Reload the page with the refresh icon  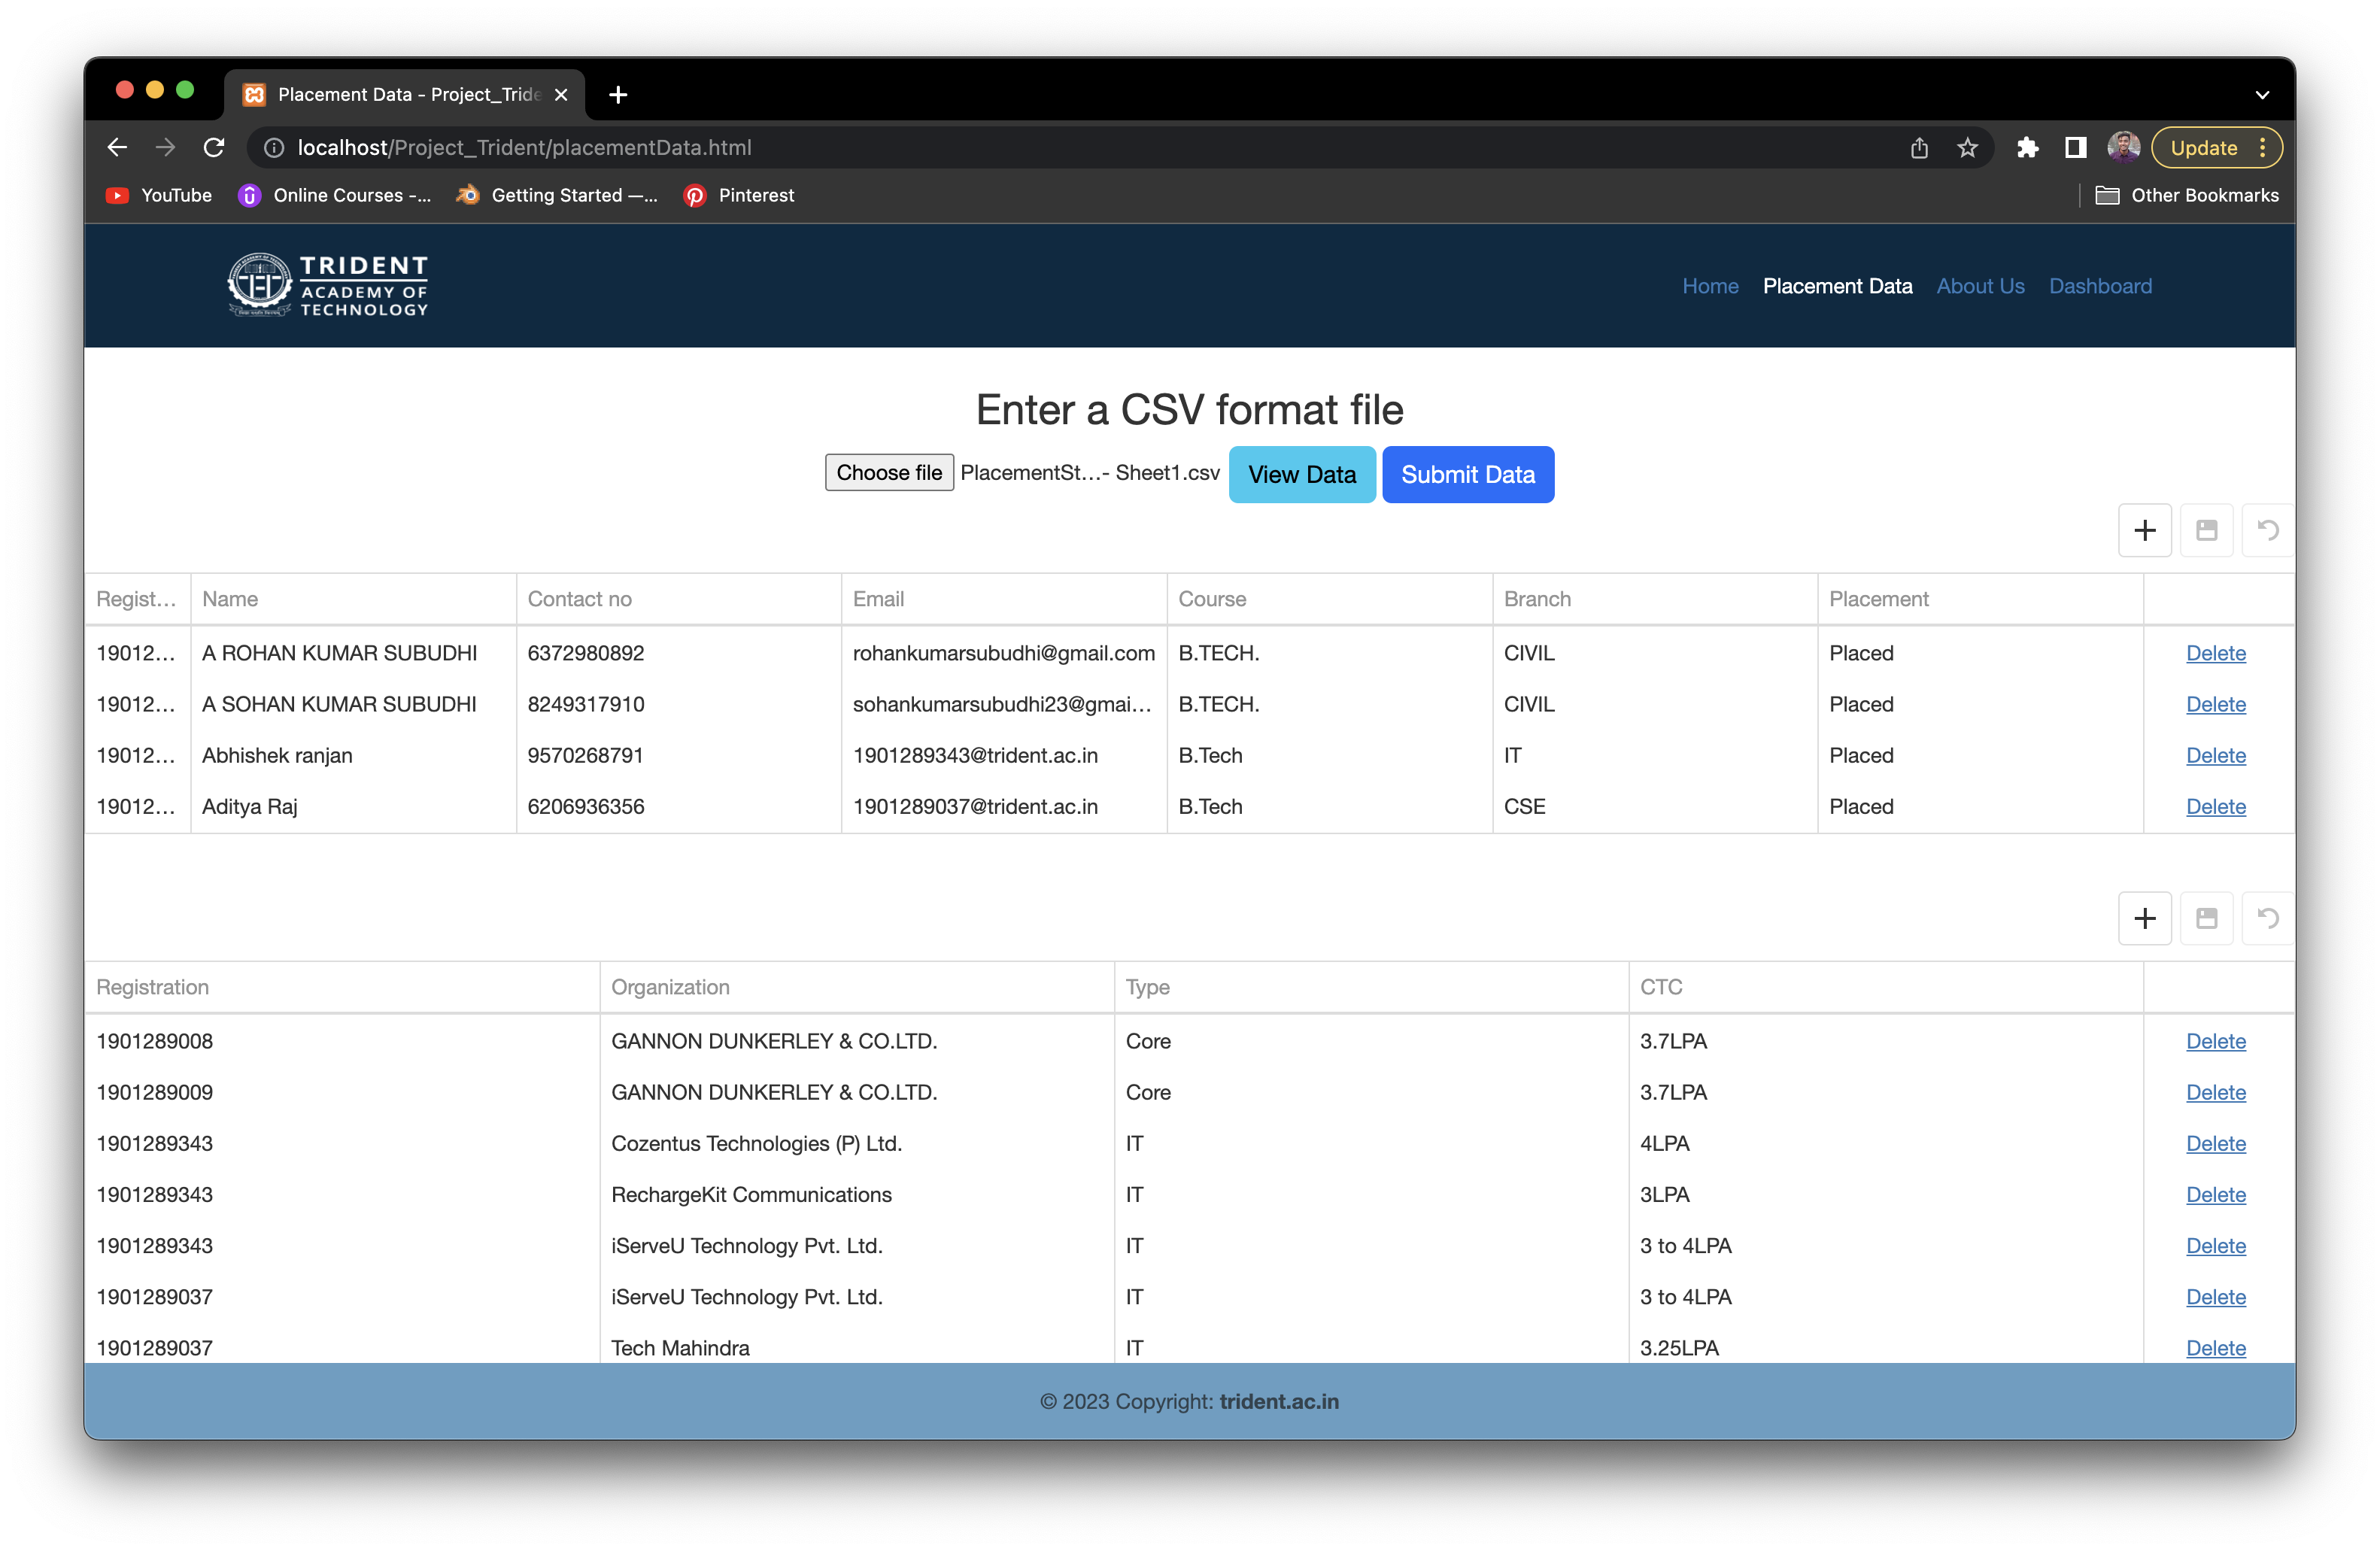(x=214, y=147)
